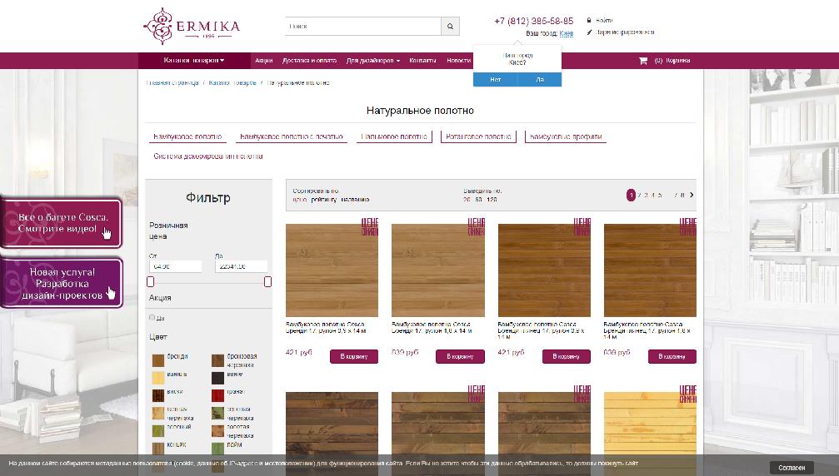Select the ваниль color swatch
This screenshot has height=476, width=839.
pyautogui.click(x=157, y=378)
